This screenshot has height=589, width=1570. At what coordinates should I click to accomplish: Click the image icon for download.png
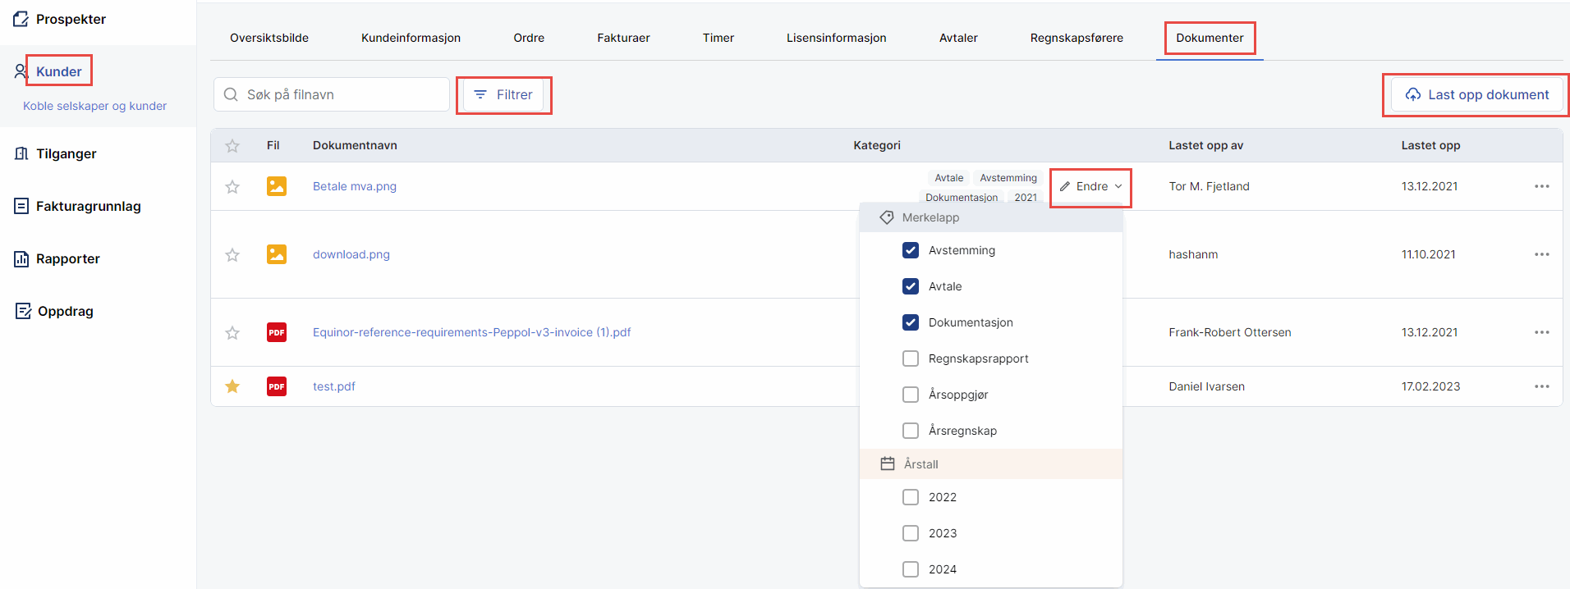tap(277, 254)
